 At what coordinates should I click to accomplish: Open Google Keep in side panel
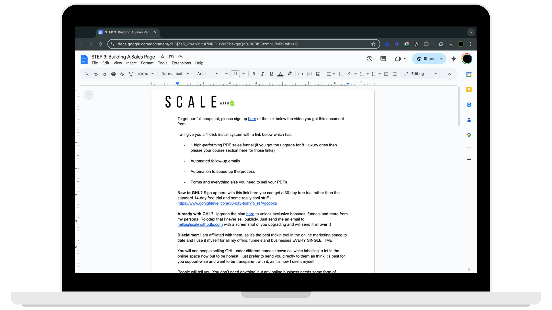click(469, 90)
